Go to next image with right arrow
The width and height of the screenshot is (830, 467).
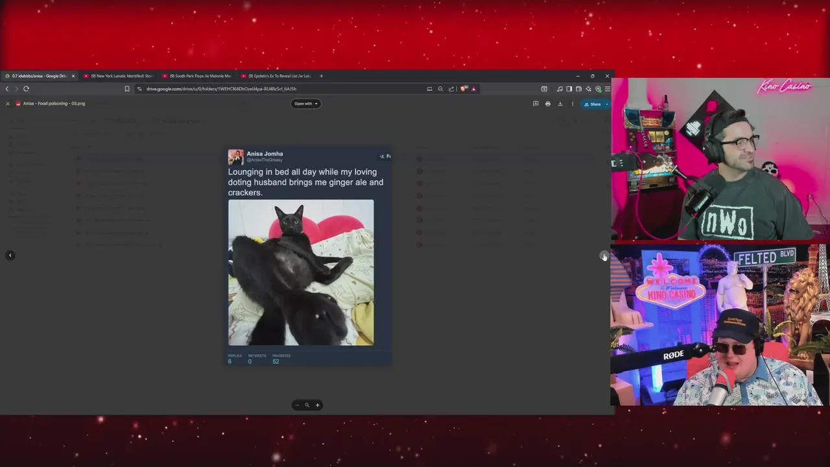tap(604, 256)
